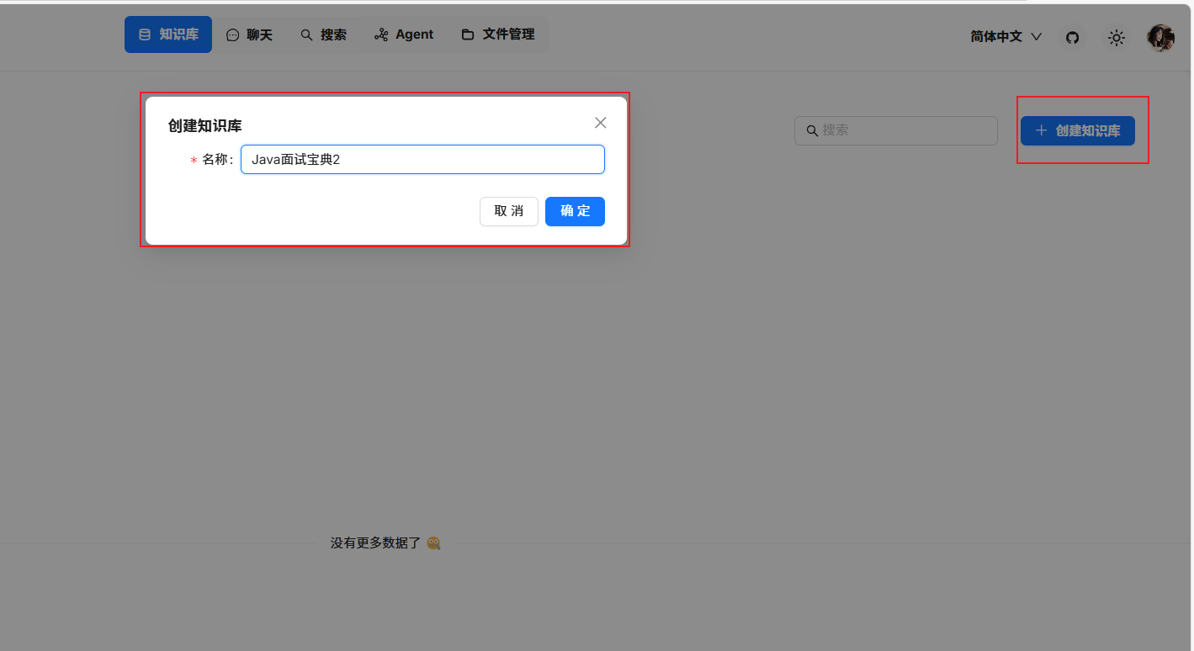The image size is (1194, 651).
Task: Open the GitHub repository icon
Action: [1072, 37]
